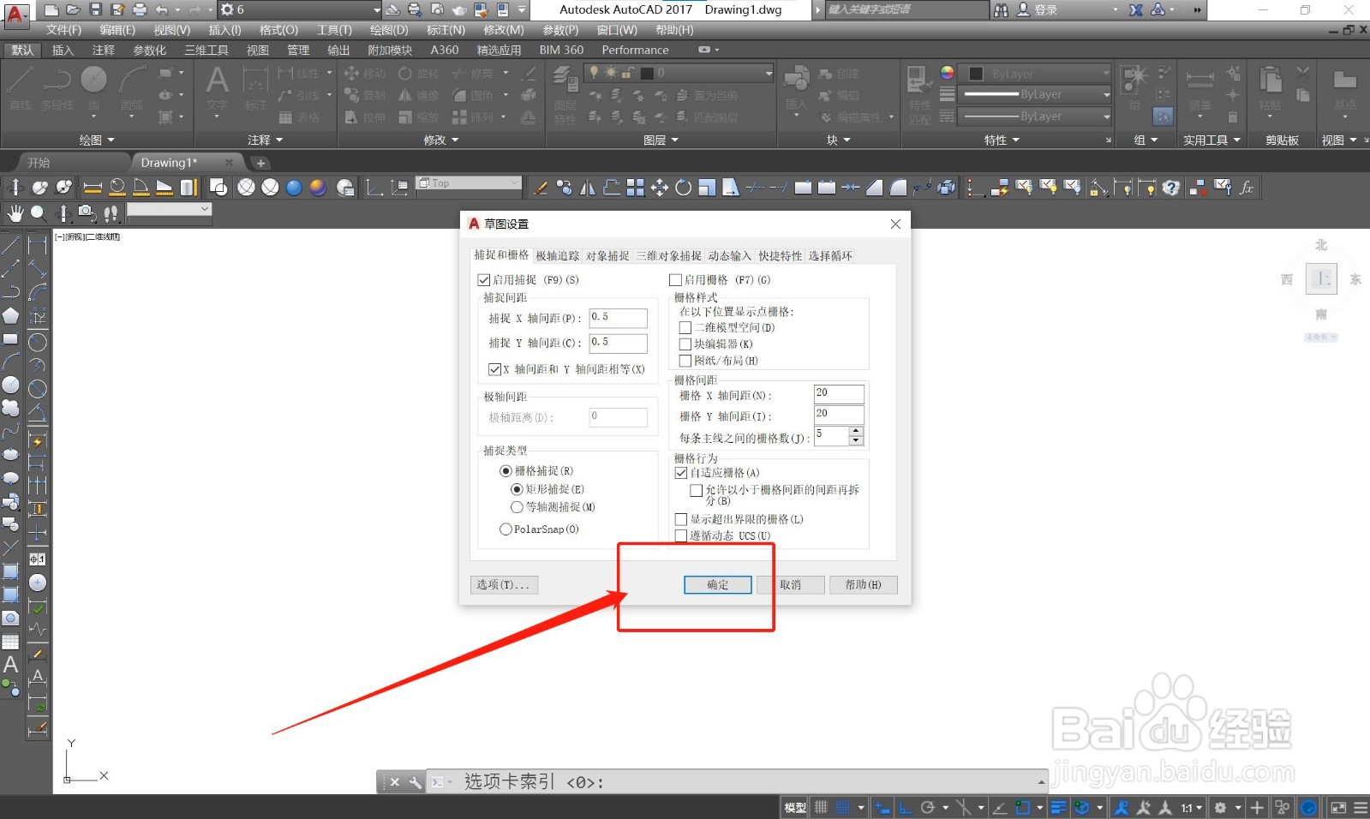The height and width of the screenshot is (819, 1370).
Task: Click the 确定 button in the dialog
Action: [718, 584]
